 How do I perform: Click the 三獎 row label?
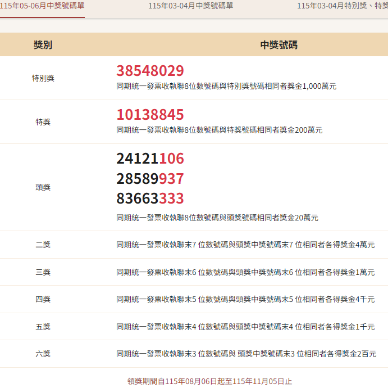pyautogui.click(x=43, y=272)
